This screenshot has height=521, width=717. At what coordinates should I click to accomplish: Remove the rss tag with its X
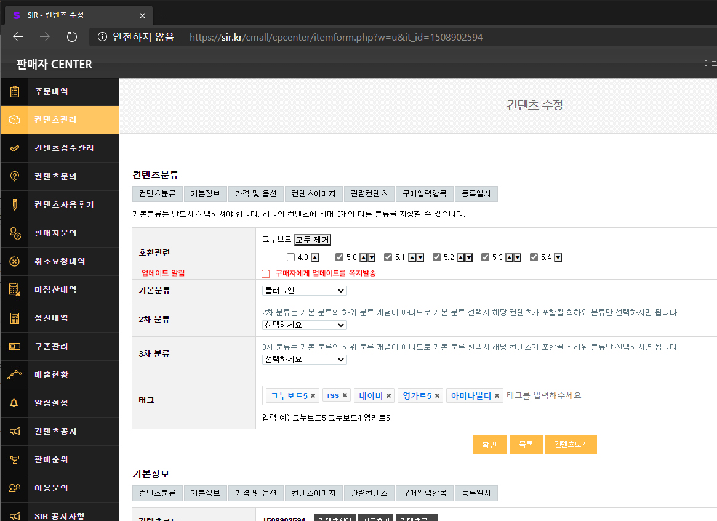tap(345, 395)
